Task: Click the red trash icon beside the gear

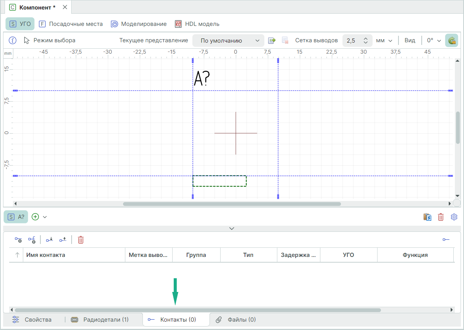Action: (441, 217)
